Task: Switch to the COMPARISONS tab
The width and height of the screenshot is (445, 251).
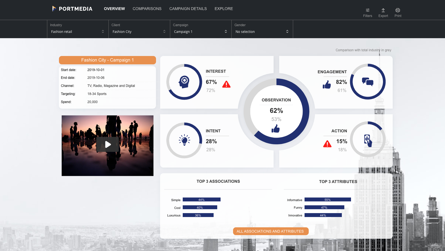Action: (x=147, y=9)
